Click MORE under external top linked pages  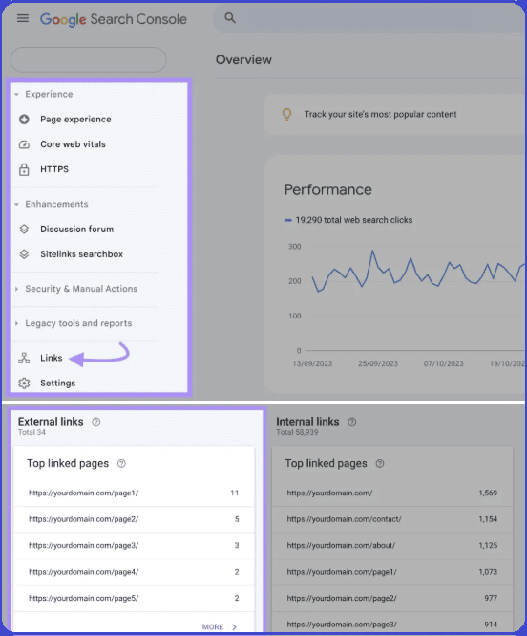213,627
